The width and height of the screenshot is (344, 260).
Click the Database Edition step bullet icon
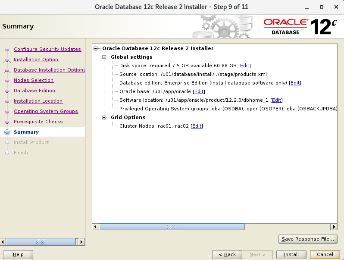coord(7,91)
